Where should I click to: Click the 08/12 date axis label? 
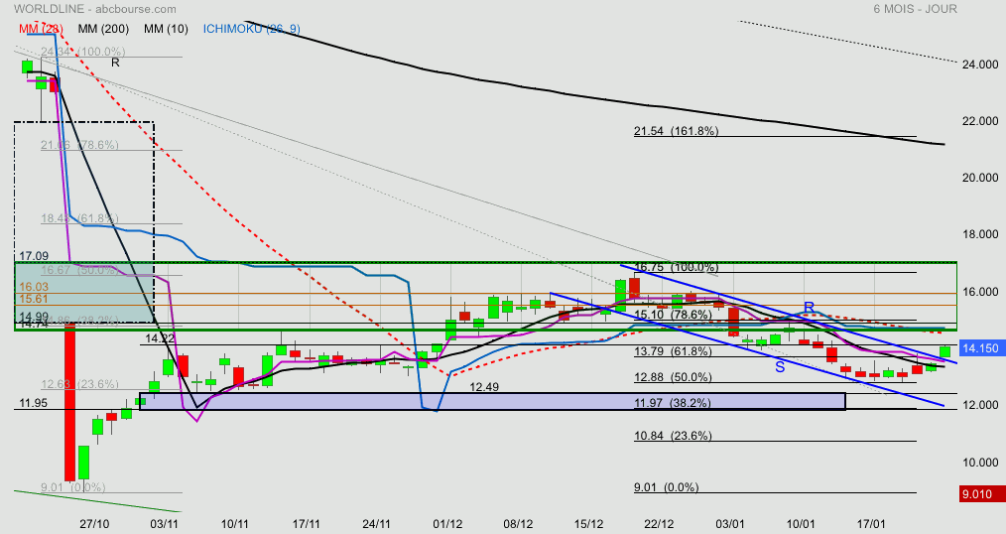[x=519, y=524]
